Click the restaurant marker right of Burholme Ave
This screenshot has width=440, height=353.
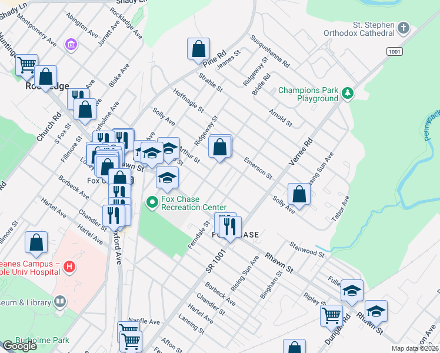pos(123,138)
